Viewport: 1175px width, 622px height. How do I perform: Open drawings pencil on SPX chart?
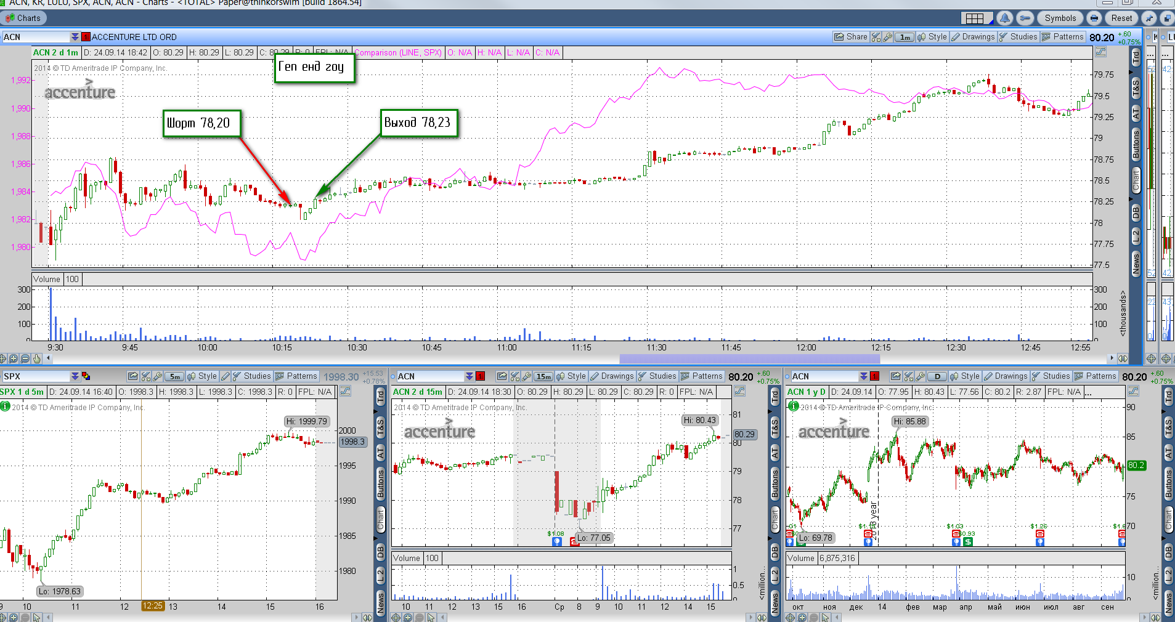click(225, 376)
